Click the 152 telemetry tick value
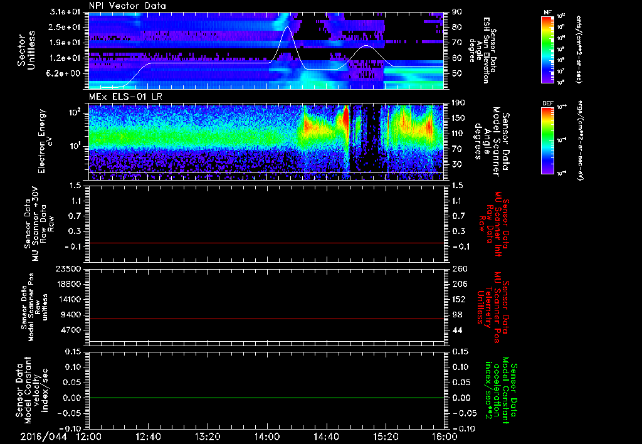This screenshot has width=642, height=444. point(460,299)
